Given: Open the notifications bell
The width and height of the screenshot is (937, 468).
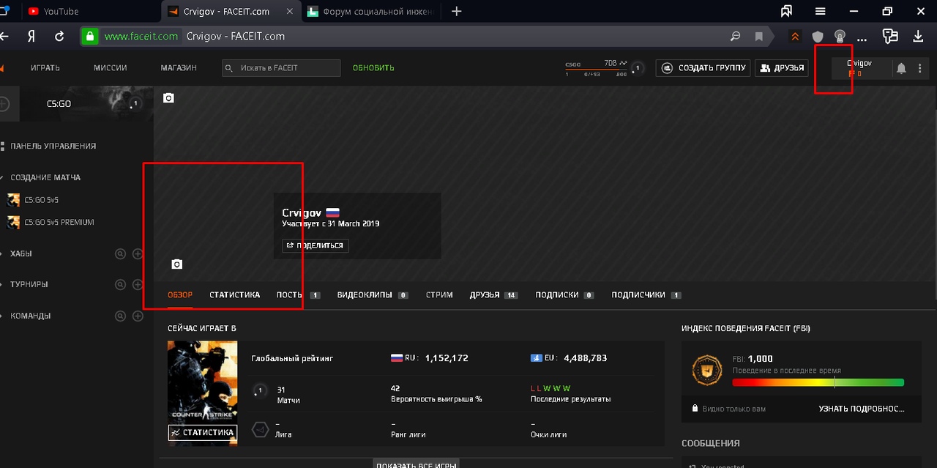Looking at the screenshot, I should tap(901, 68).
